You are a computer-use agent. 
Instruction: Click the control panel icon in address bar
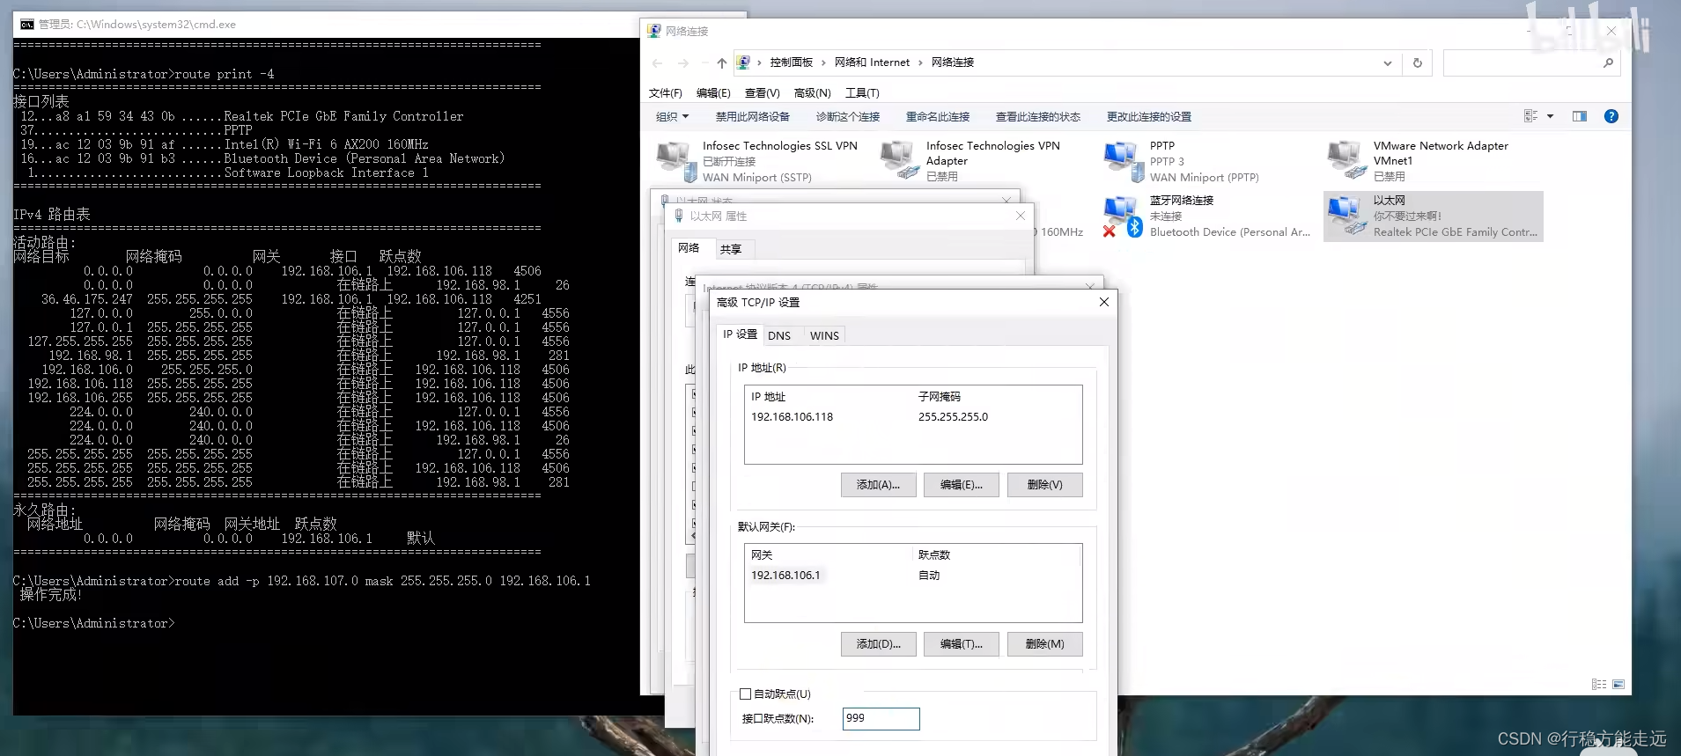click(x=743, y=62)
